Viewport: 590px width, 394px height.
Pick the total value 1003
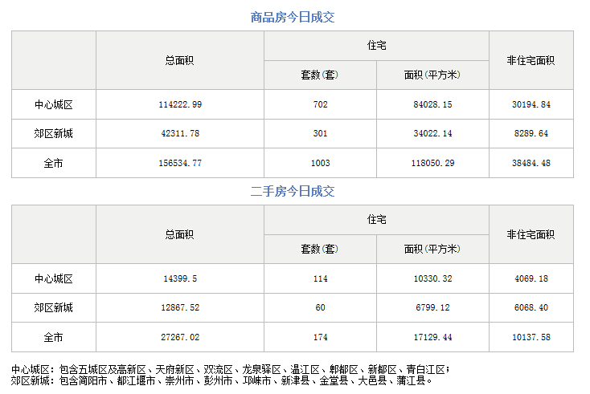tap(320, 163)
